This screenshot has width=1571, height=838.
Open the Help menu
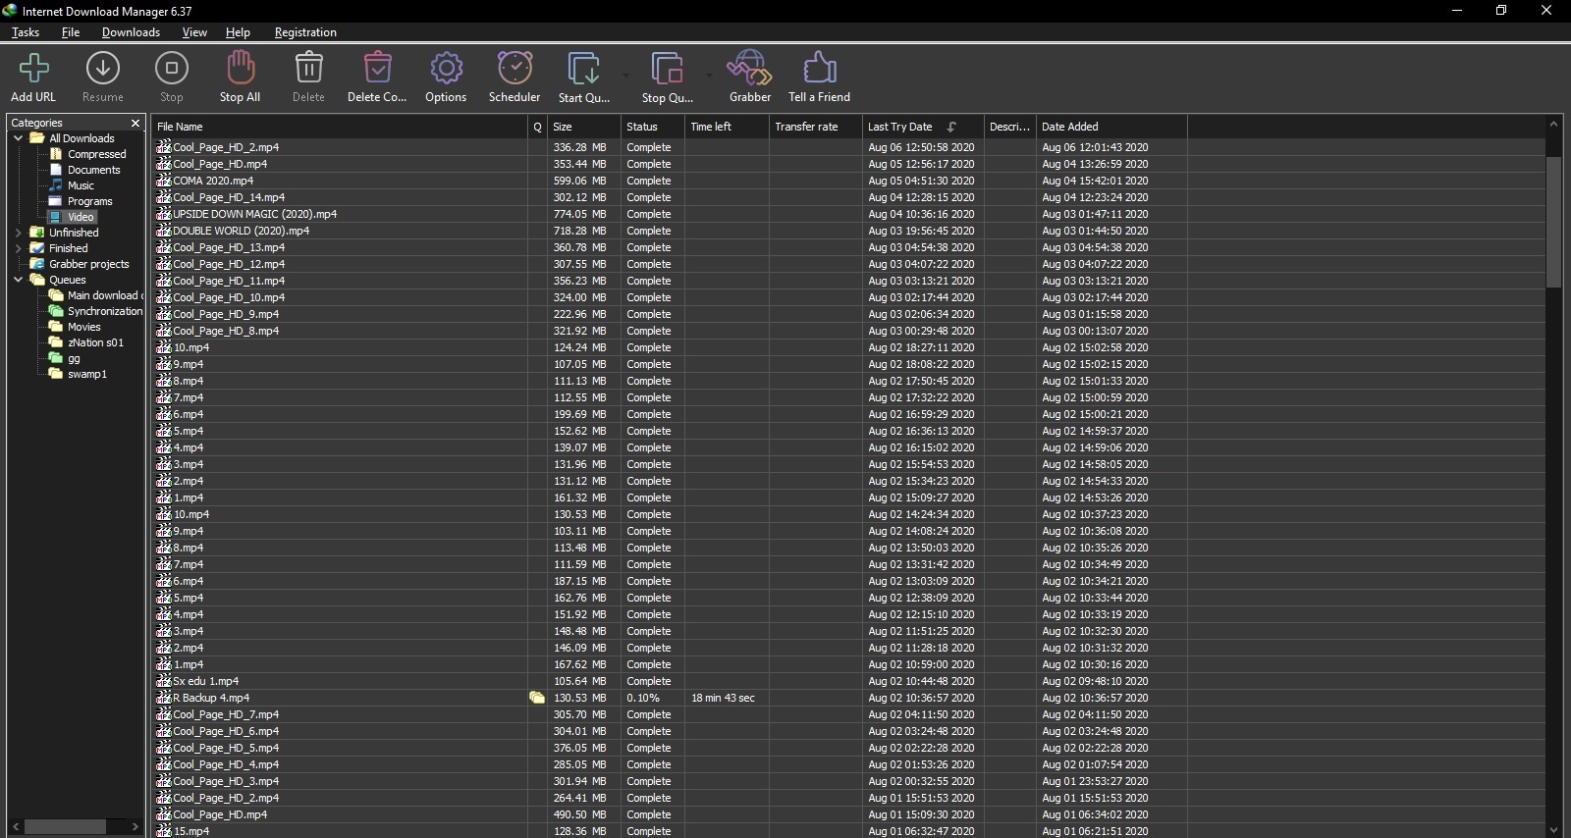point(238,32)
